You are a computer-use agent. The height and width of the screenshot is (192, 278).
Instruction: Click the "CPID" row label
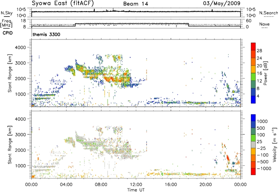(8, 33)
